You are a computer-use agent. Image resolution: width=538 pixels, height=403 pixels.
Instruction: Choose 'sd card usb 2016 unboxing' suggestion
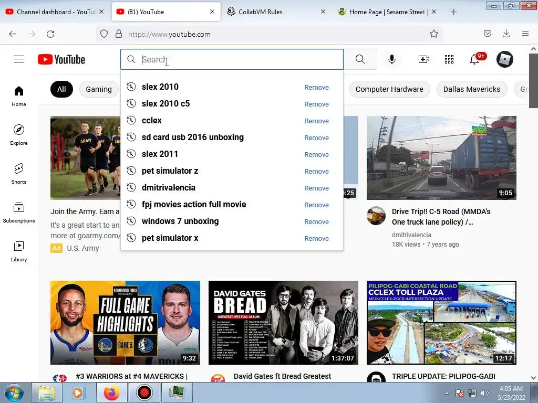(x=232, y=137)
